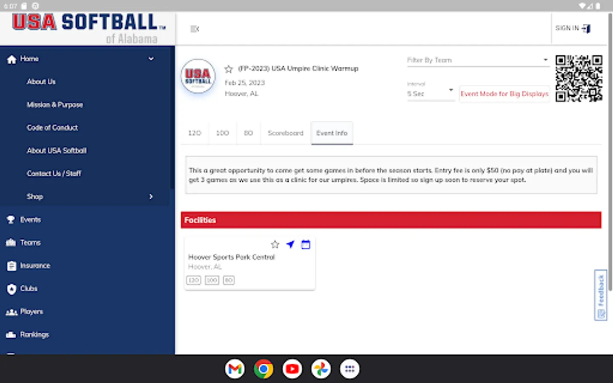Switch to the 10O tab
The image size is (613, 383).
click(x=223, y=133)
